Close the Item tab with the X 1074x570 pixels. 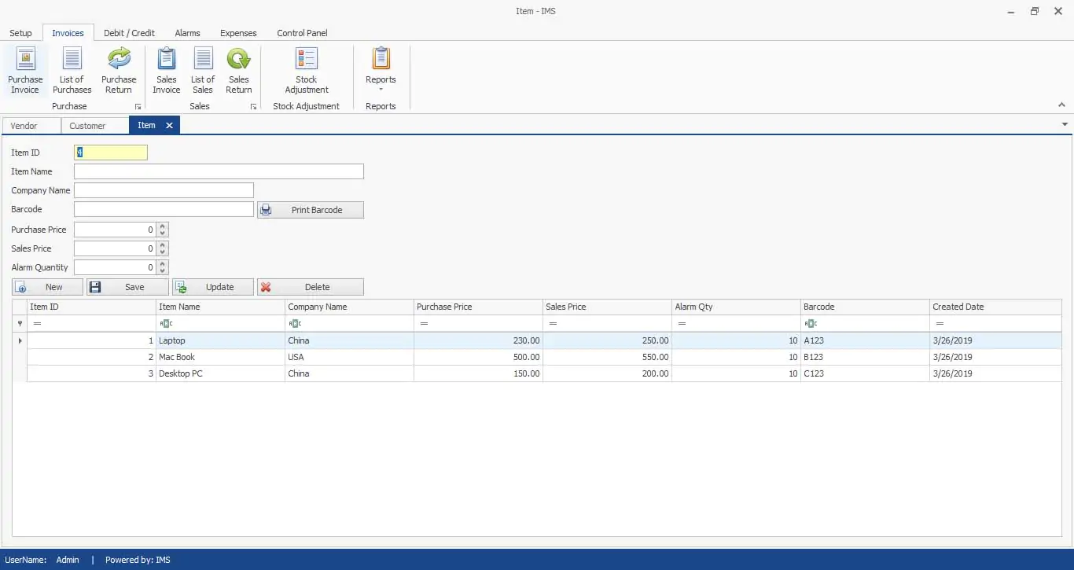169,126
